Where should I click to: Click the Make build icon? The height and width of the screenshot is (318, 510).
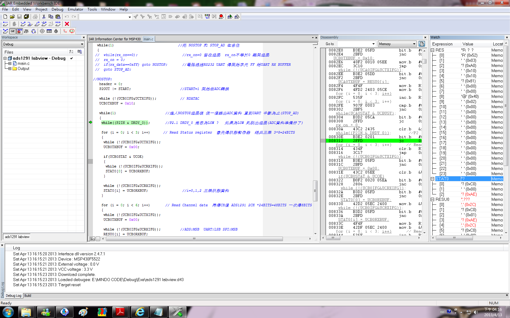click(207, 17)
